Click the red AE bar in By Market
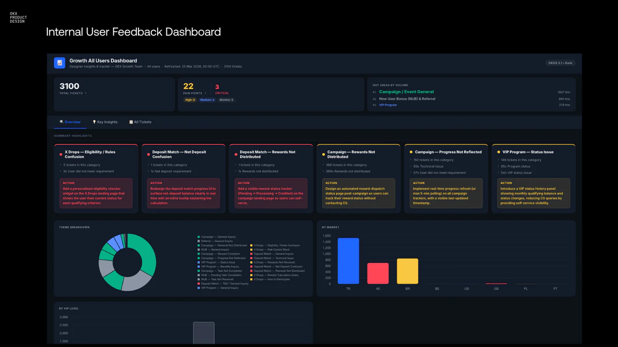This screenshot has width=618, height=347. click(378, 273)
